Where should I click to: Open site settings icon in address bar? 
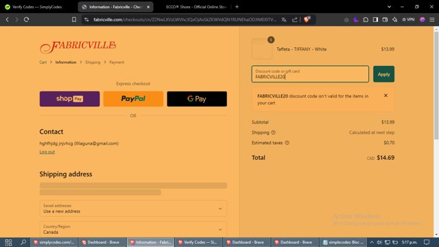pyautogui.click(x=86, y=20)
